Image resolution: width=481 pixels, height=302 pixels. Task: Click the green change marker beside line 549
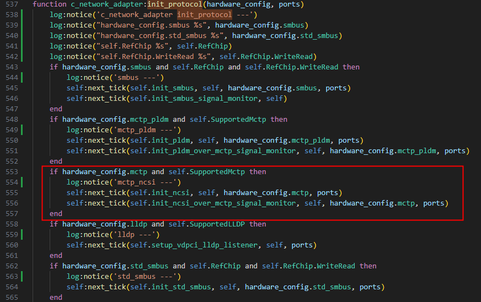coord(22,130)
